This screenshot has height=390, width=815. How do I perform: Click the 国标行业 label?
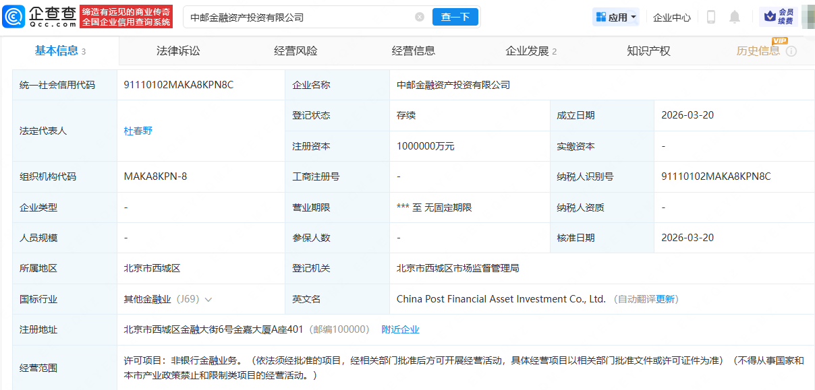(x=38, y=299)
